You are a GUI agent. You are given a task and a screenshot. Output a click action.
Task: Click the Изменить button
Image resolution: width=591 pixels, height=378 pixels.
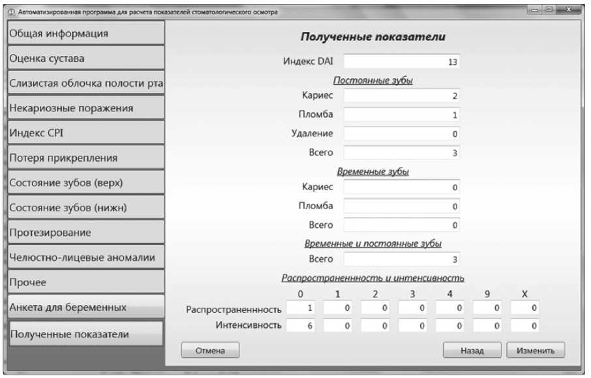coord(536,350)
